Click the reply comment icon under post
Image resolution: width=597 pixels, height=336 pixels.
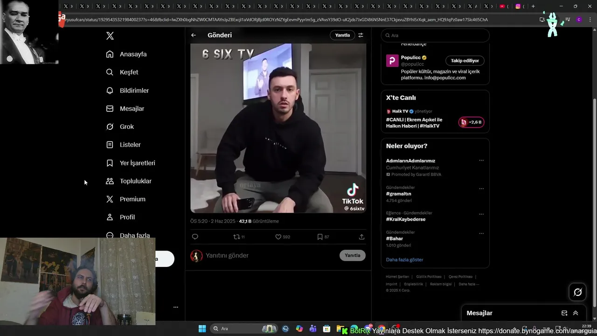(195, 237)
